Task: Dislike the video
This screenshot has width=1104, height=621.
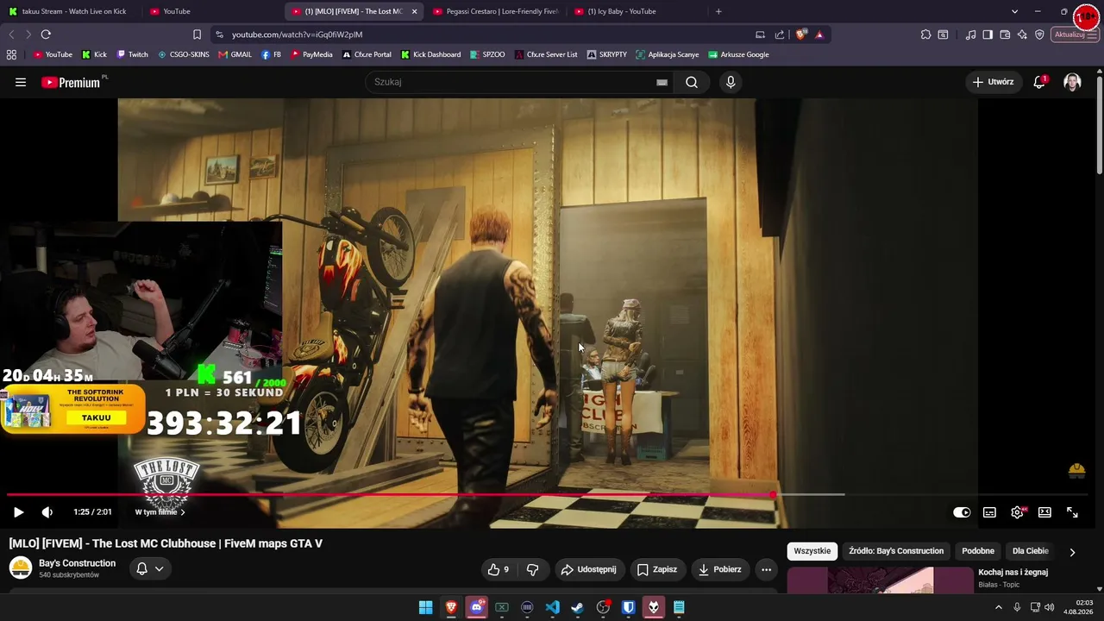Action: (x=533, y=569)
